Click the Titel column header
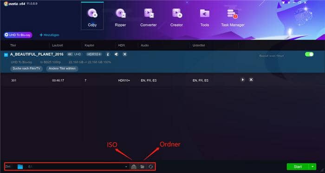This screenshot has height=173, width=325. click(13, 45)
